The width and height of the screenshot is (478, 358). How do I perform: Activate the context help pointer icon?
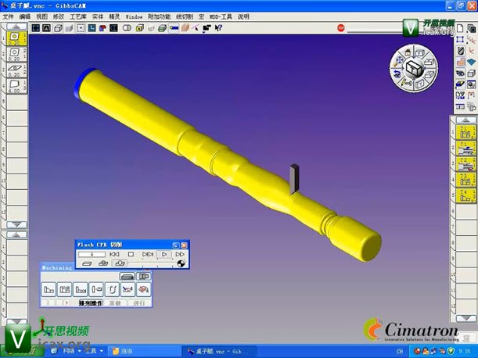218,28
